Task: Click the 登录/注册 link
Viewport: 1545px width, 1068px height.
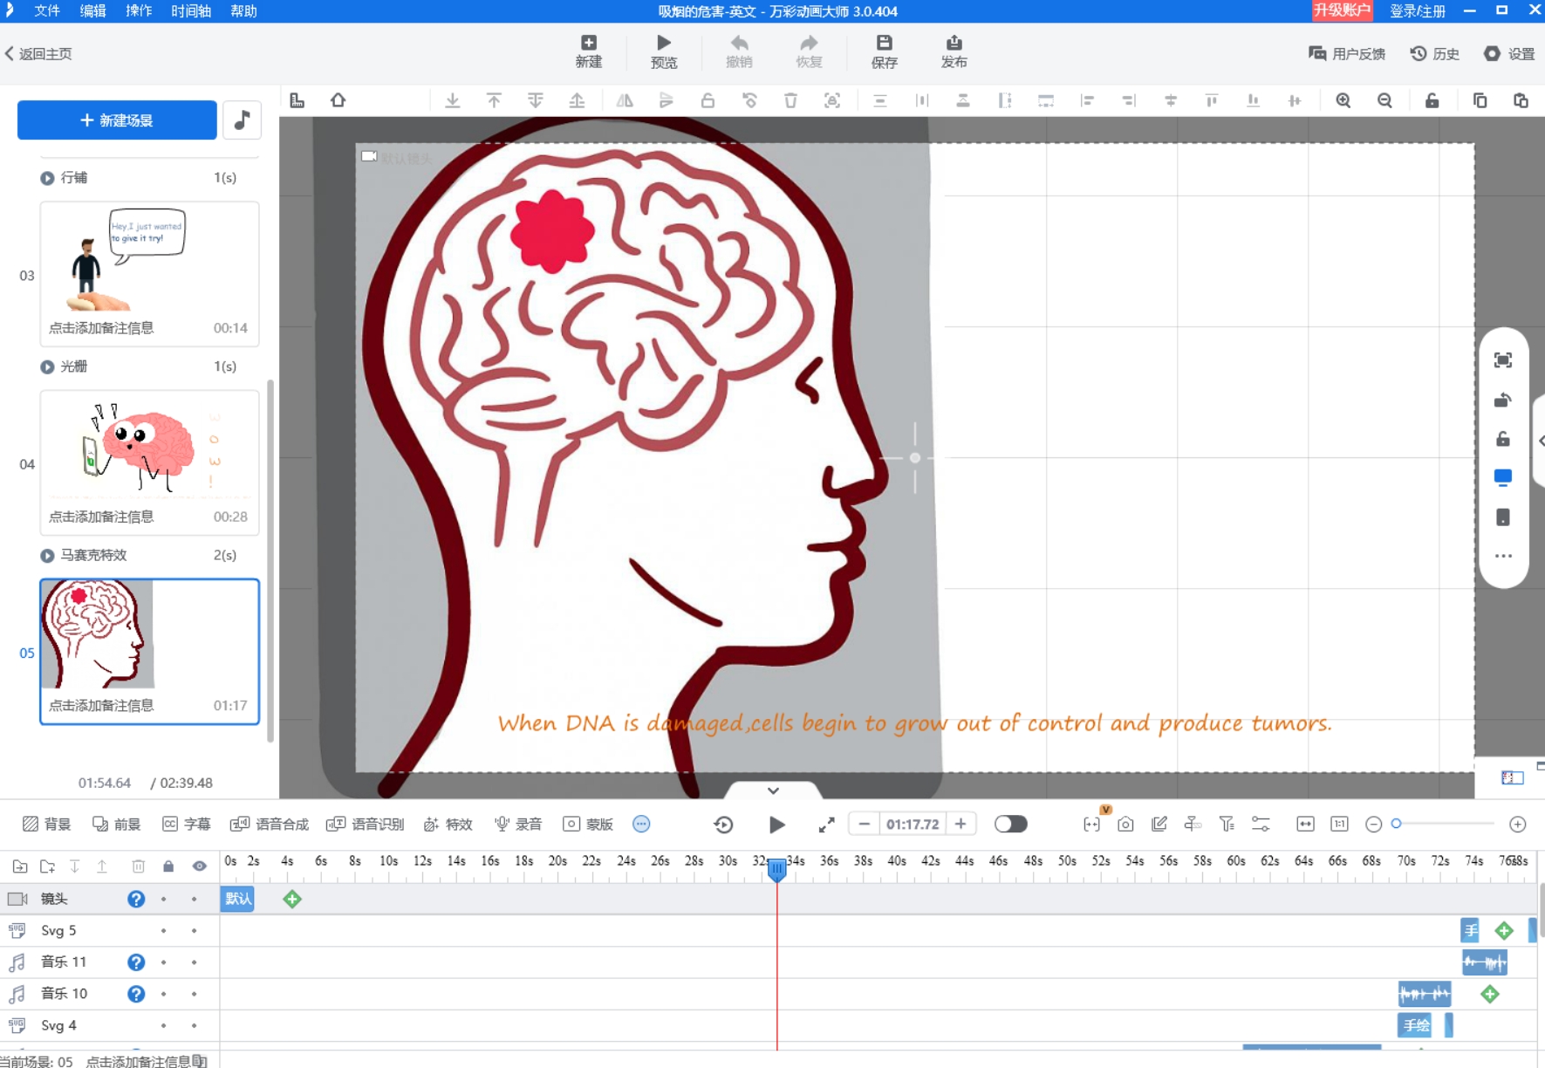Action: (x=1418, y=11)
